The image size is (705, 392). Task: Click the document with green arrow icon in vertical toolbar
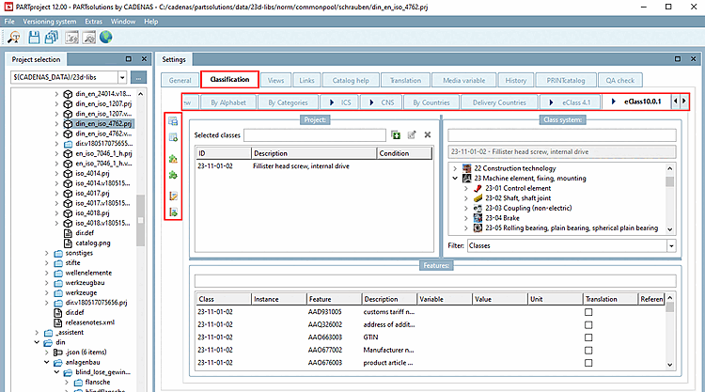coord(173,212)
